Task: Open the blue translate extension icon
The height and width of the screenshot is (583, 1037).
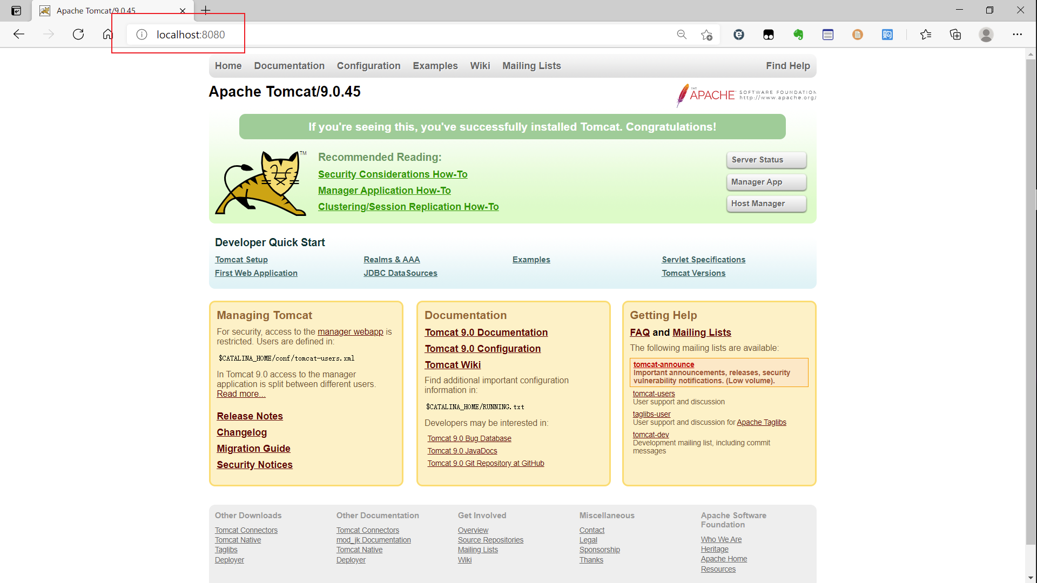Action: 887,35
